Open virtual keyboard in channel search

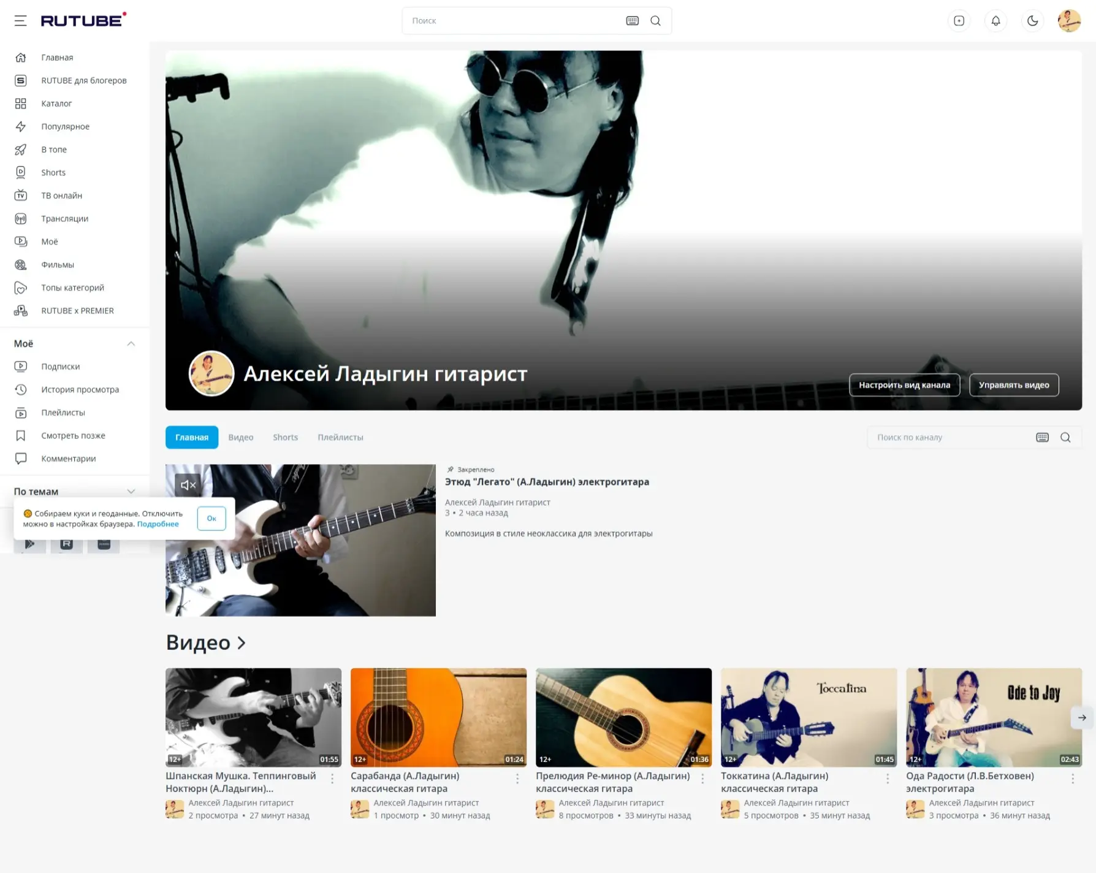pyautogui.click(x=1042, y=437)
